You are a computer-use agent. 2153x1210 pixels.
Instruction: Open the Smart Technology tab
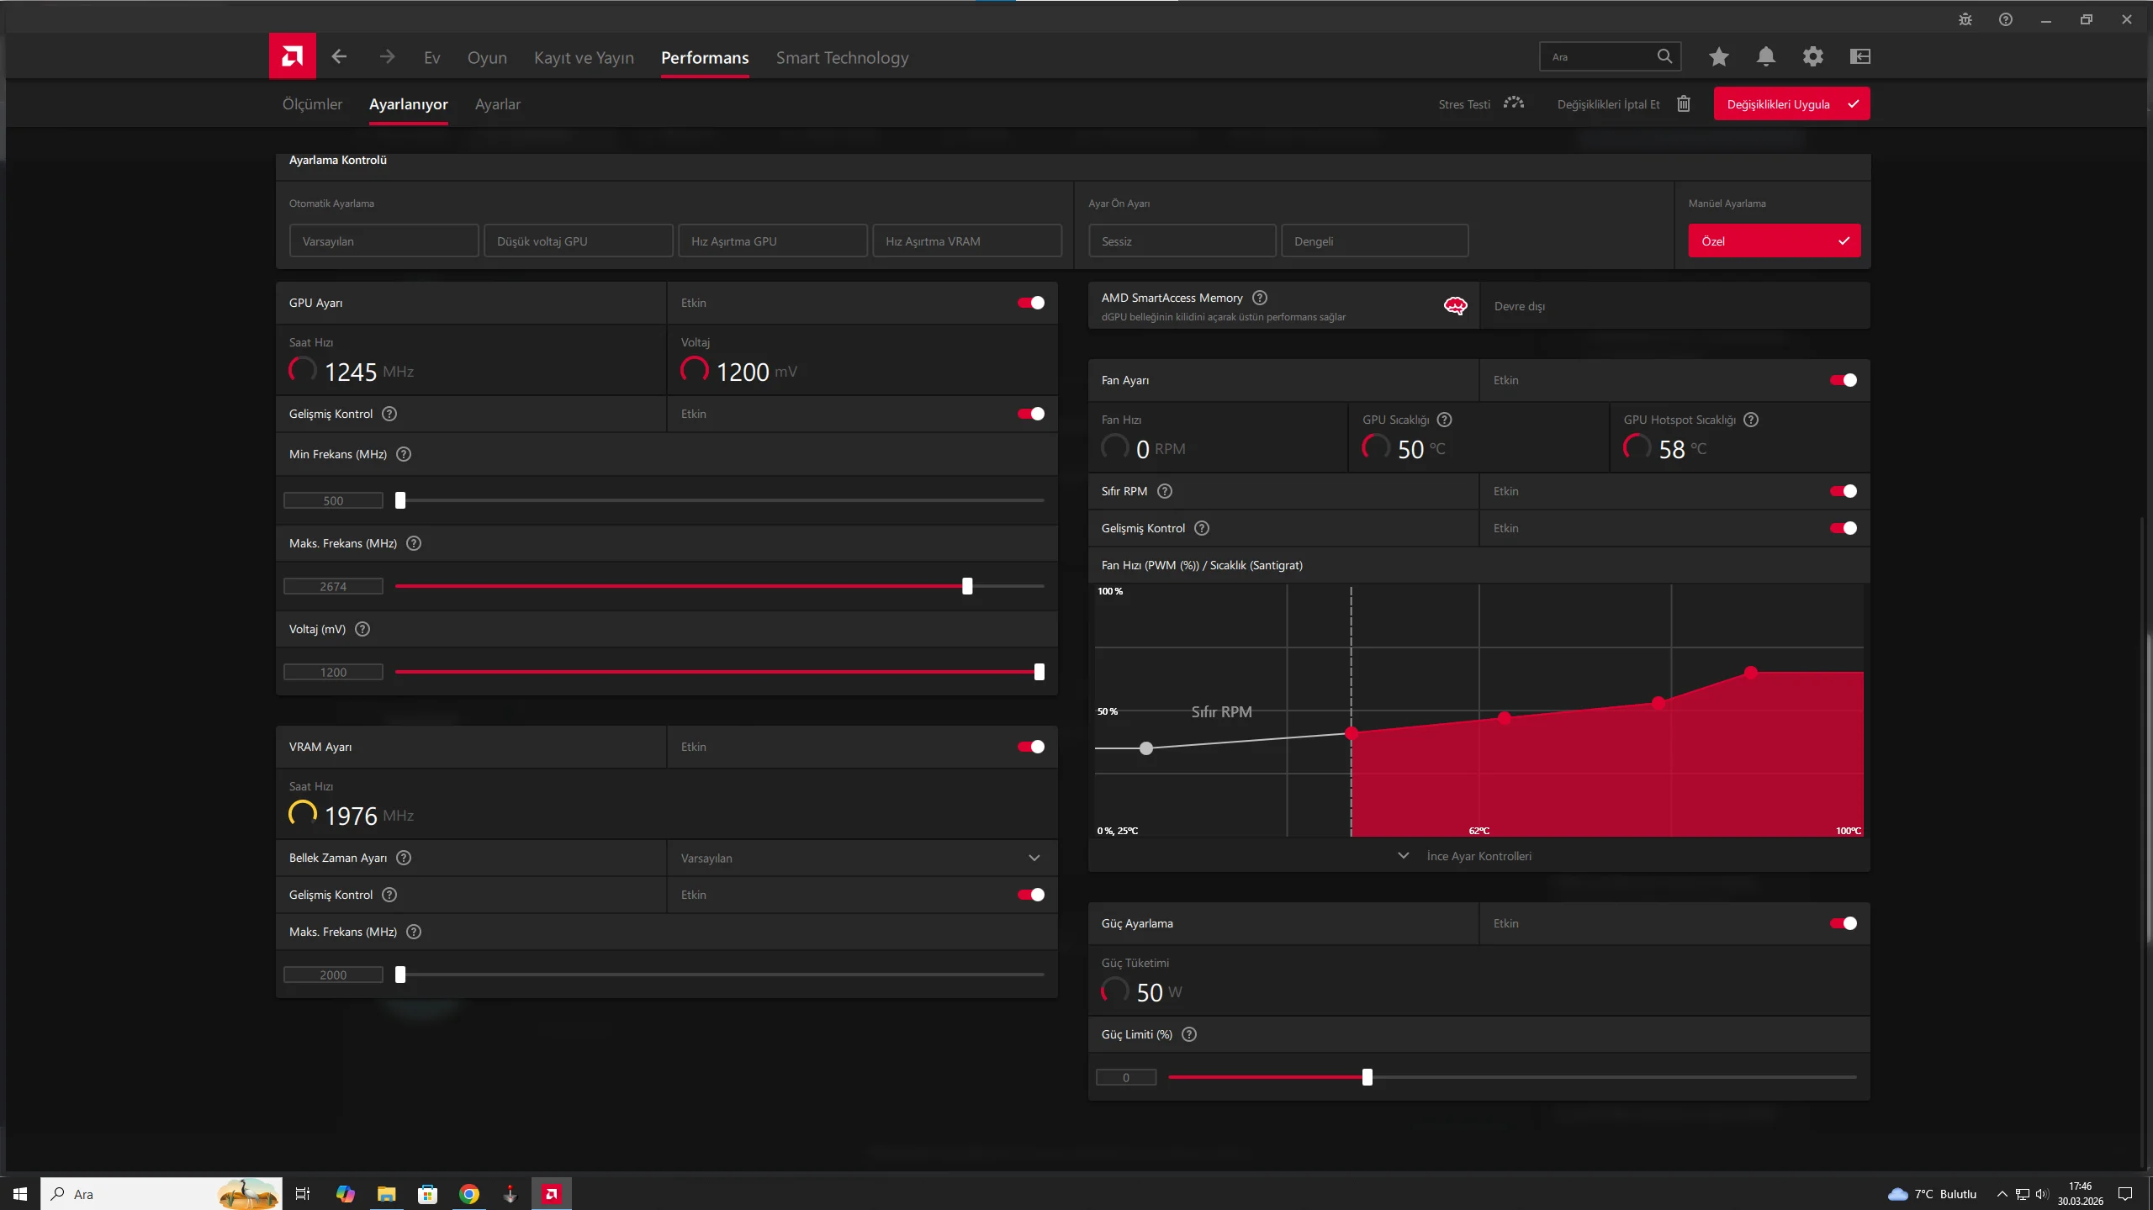click(842, 57)
